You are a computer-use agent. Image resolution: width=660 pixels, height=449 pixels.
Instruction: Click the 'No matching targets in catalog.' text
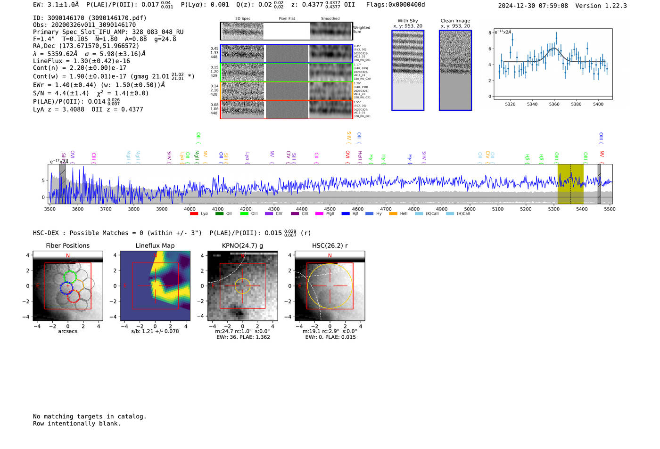[90, 416]
